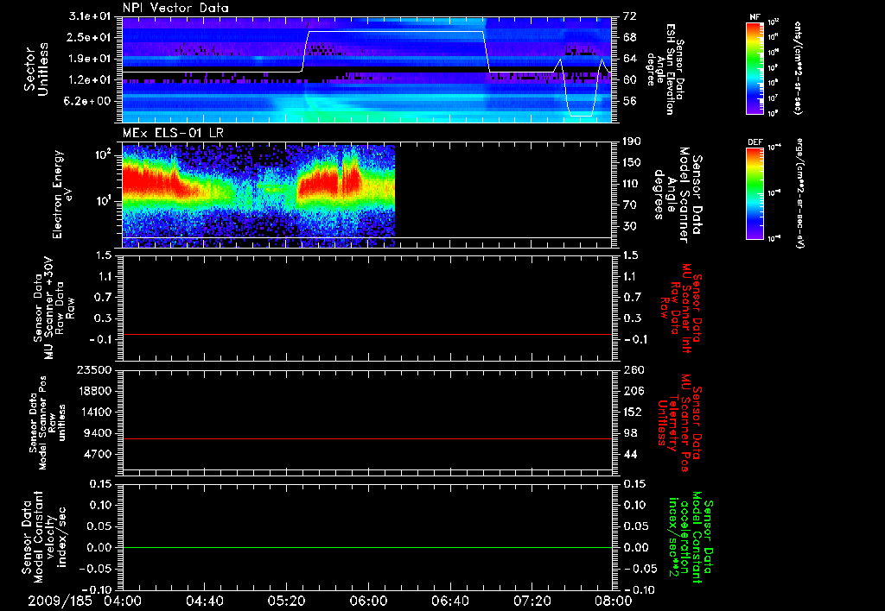Click the "152" telemetry axis value
This screenshot has width=885, height=611.
[632, 412]
